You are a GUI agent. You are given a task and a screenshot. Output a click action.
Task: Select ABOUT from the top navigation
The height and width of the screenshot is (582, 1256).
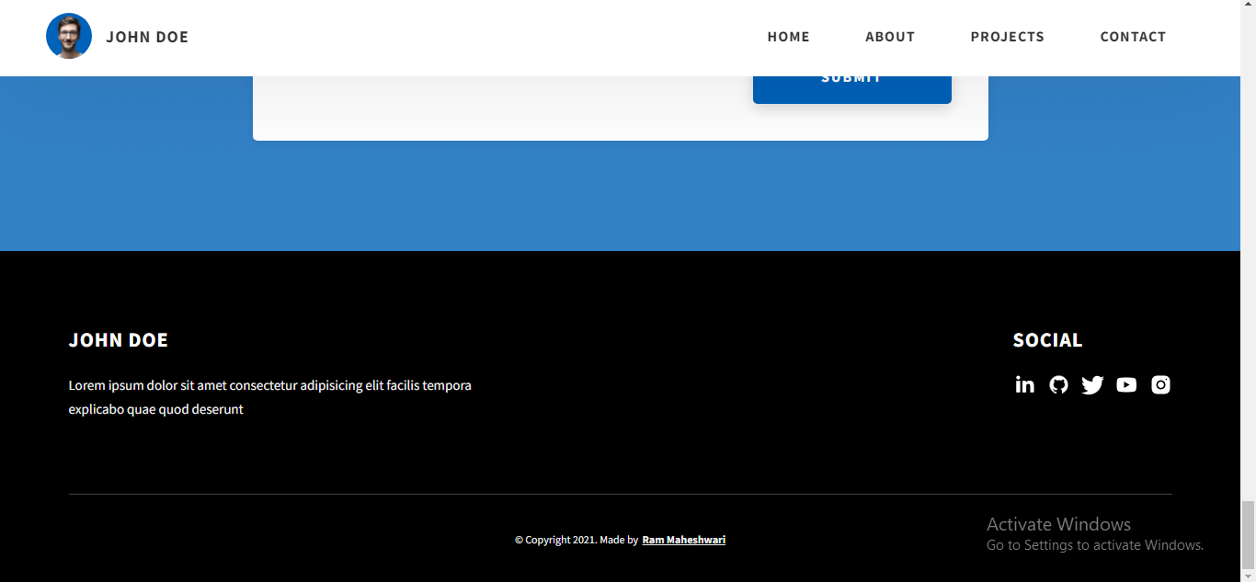click(x=889, y=37)
